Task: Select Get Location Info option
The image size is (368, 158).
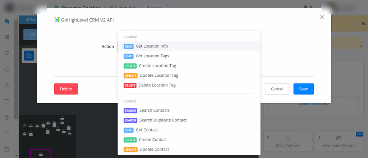Action: (152, 46)
